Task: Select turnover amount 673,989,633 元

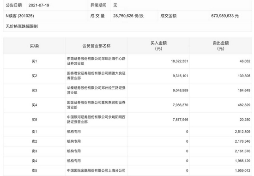Action: (x=225, y=16)
